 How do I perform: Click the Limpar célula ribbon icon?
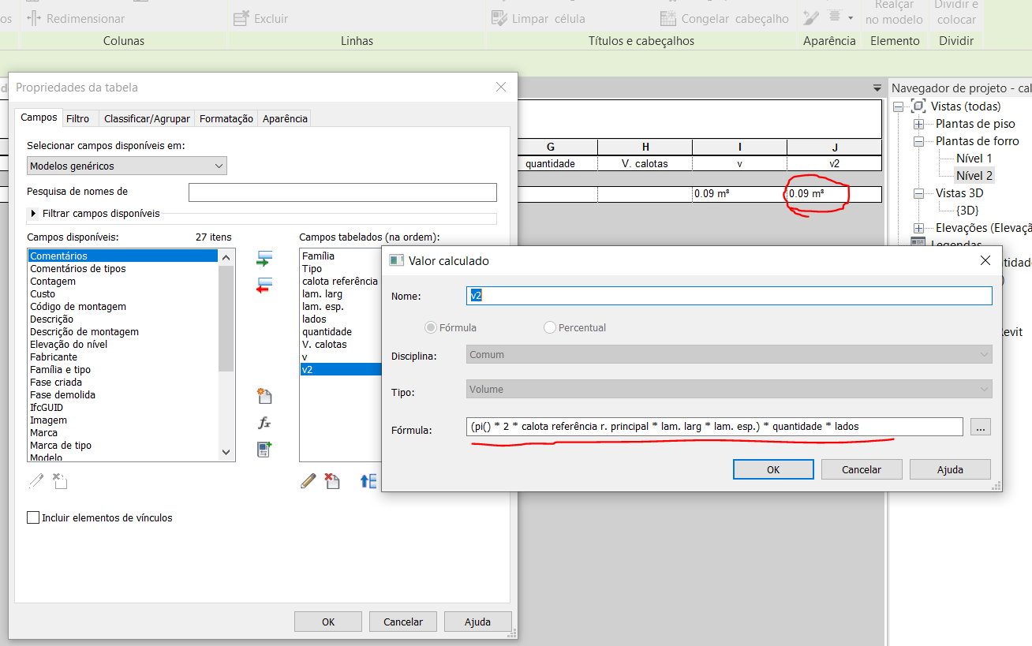499,18
